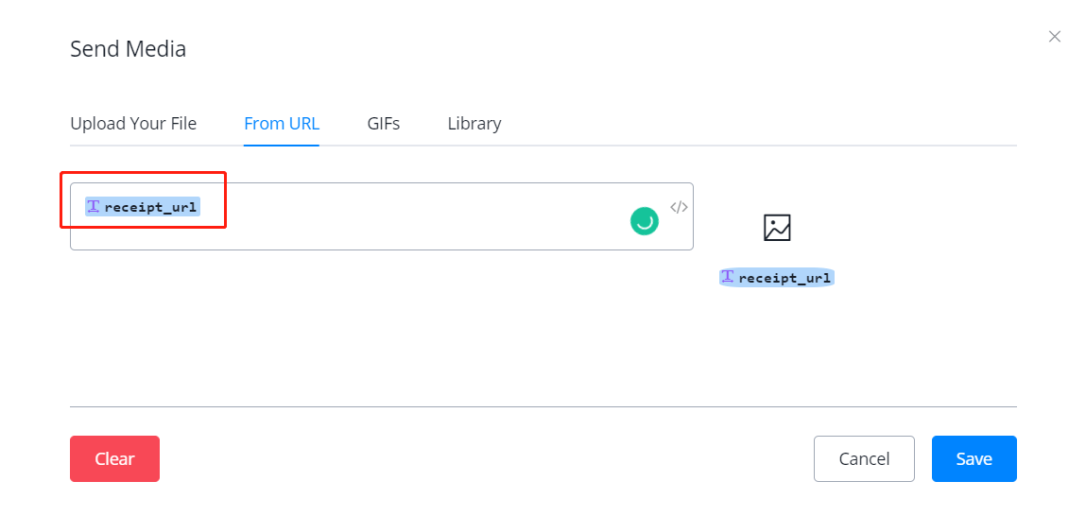The image size is (1086, 516).
Task: Click receipt_url label under the preview image
Action: [x=784, y=278]
